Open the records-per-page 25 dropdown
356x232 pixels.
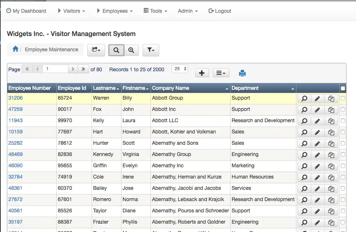point(180,69)
